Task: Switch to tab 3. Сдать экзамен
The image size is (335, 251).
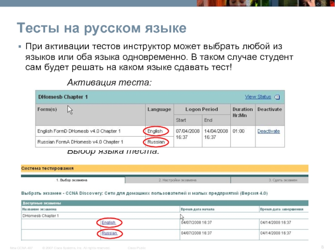Action: point(270,180)
